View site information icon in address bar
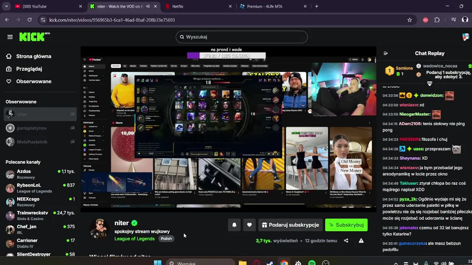The width and height of the screenshot is (472, 265). tap(43, 20)
